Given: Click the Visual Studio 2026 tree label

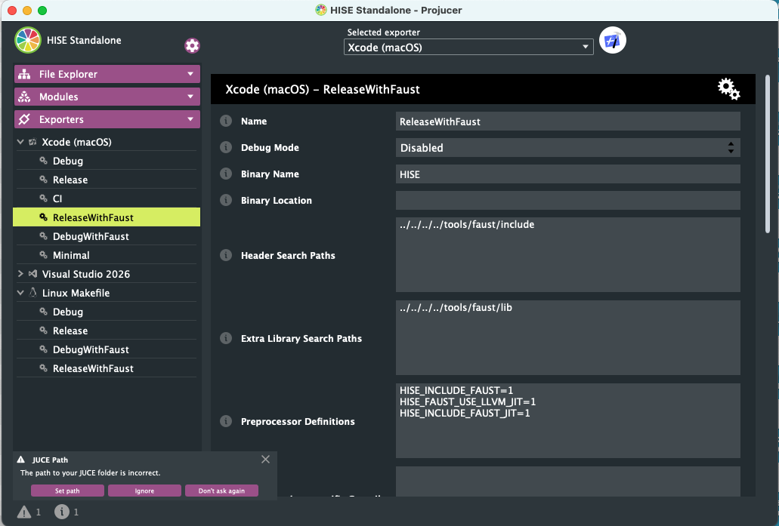Looking at the screenshot, I should [86, 274].
